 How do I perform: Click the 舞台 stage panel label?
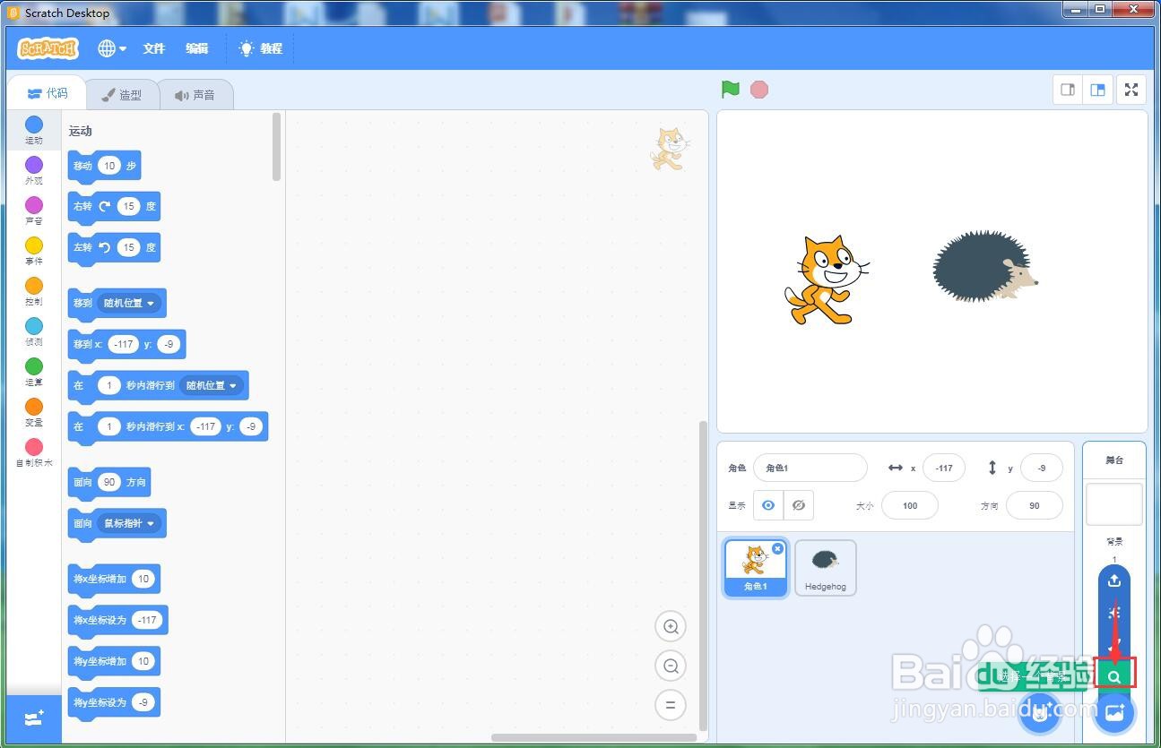tap(1114, 460)
